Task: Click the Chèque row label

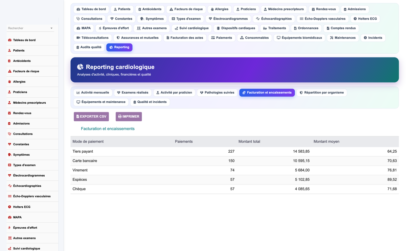Action: (x=79, y=189)
